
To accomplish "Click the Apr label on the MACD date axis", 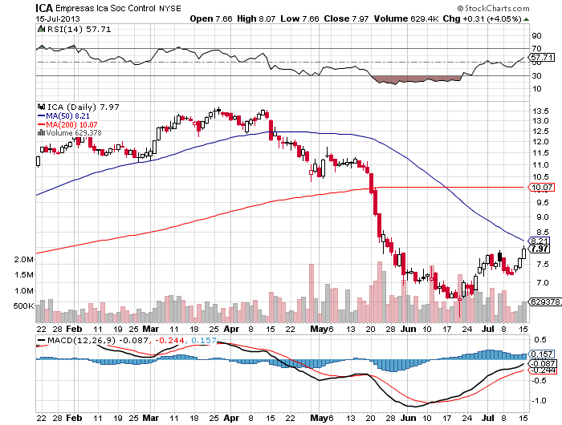I will click(231, 419).
